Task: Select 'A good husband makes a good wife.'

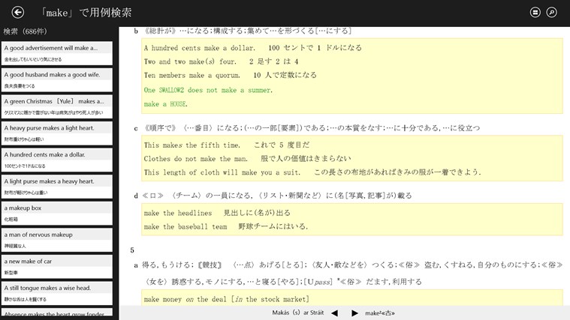Action: click(x=58, y=79)
